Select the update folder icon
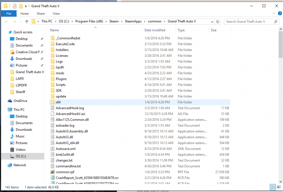Image resolution: width=283 pixels, height=192 pixels. pyautogui.click(x=53, y=96)
